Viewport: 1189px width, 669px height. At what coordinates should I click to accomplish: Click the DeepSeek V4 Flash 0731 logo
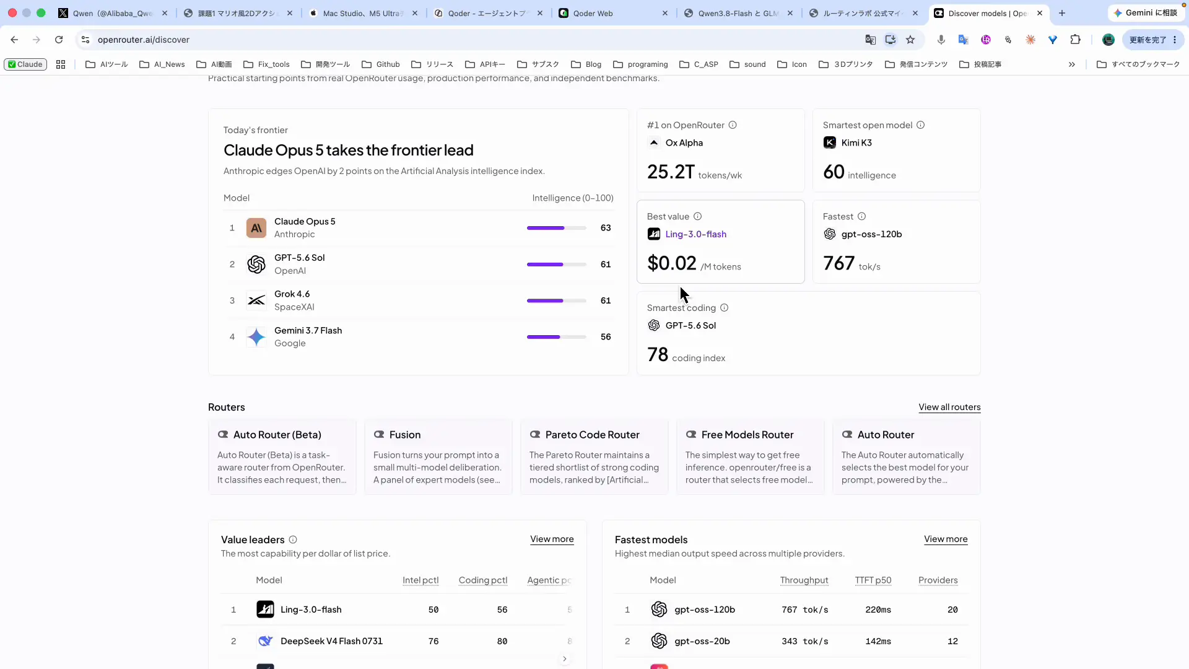pos(265,641)
